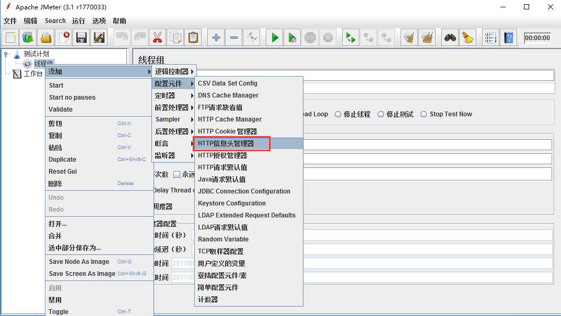This screenshot has width=561, height=316.
Task: Choose Random Variable menu entry
Action: pyautogui.click(x=249, y=239)
